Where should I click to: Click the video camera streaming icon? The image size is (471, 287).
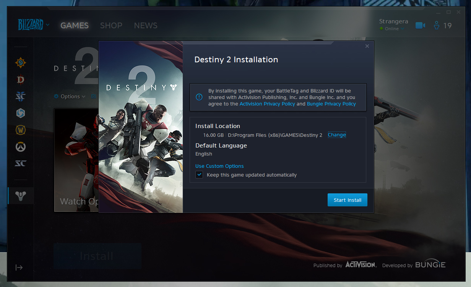tap(420, 26)
